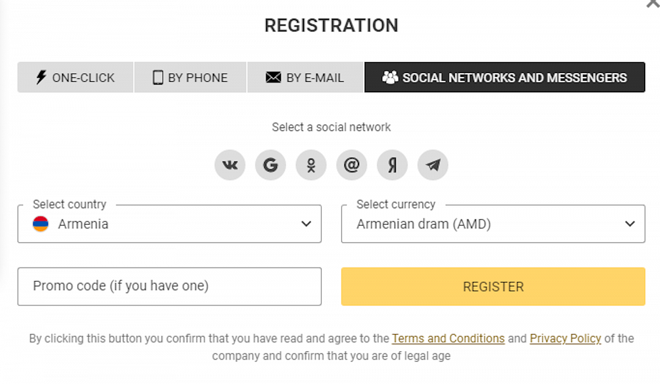Click the lightning bolt One-Click icon
Image resolution: width=660 pixels, height=384 pixels.
point(41,77)
